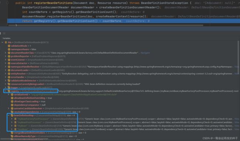Viewport: 240px width, 141px height.
Task: Click the createReaderContext(resource) call
Action: (121, 17)
